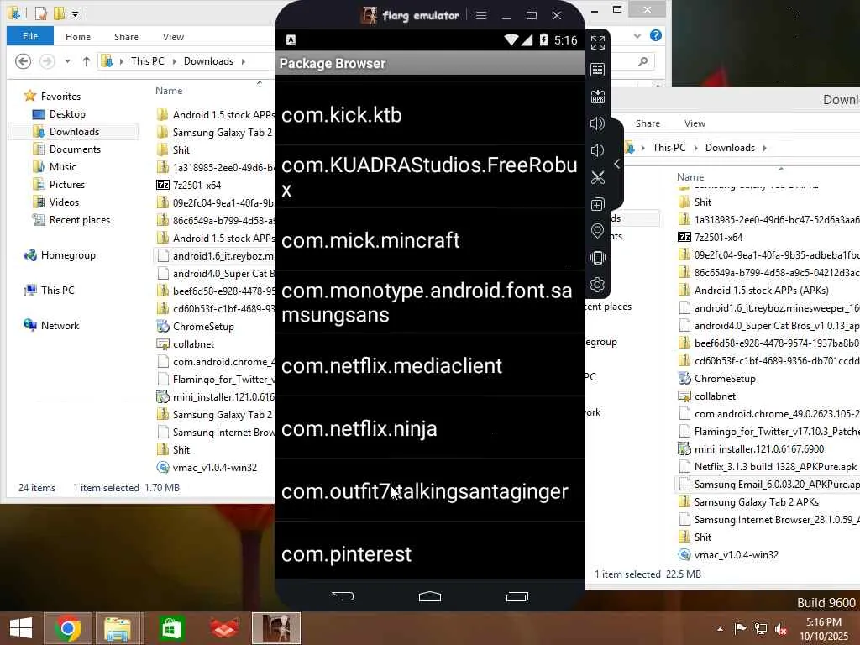This screenshot has height=645, width=860.
Task: Select com.netflix.ninja package
Action: [429, 428]
